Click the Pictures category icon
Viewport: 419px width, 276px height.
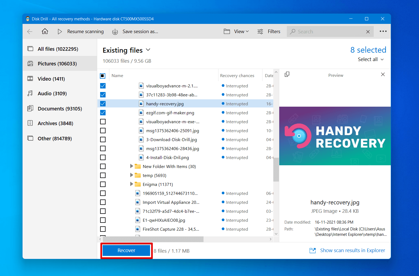(30, 64)
